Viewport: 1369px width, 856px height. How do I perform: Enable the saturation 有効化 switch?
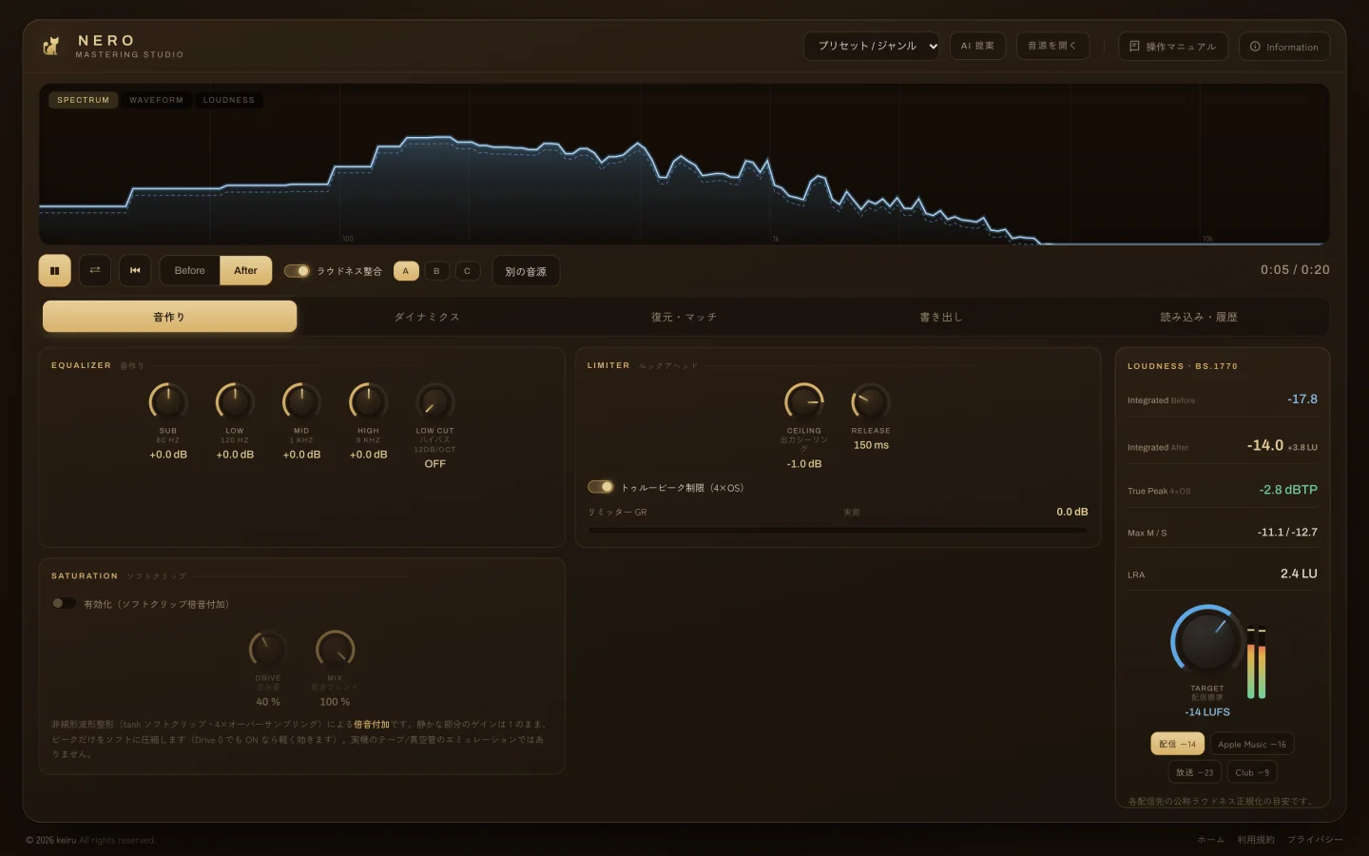pyautogui.click(x=64, y=603)
